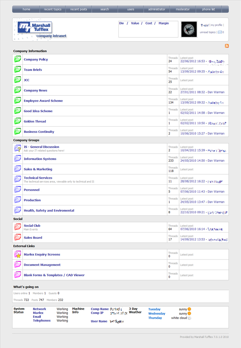Viewport: 241px width, 348px height.
Task: Click the Tuesday sunny weather icon
Action: pyautogui.click(x=189, y=309)
